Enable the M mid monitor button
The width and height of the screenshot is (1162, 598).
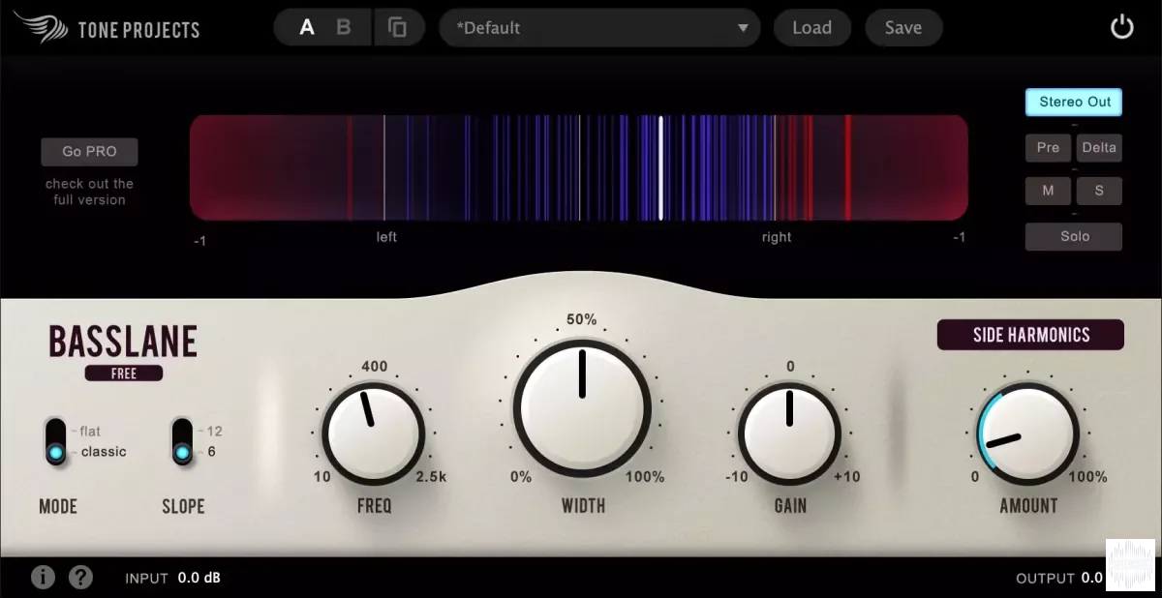coord(1048,191)
